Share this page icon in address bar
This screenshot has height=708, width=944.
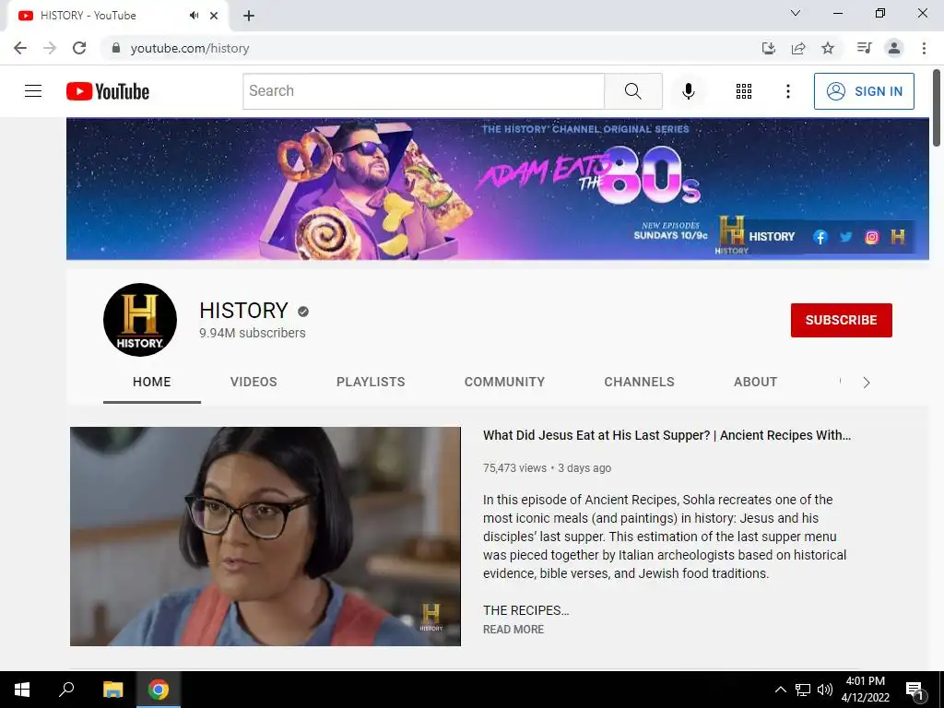point(798,48)
